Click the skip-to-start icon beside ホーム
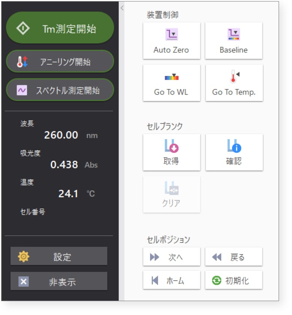This screenshot has height=315, width=292. pyautogui.click(x=155, y=280)
